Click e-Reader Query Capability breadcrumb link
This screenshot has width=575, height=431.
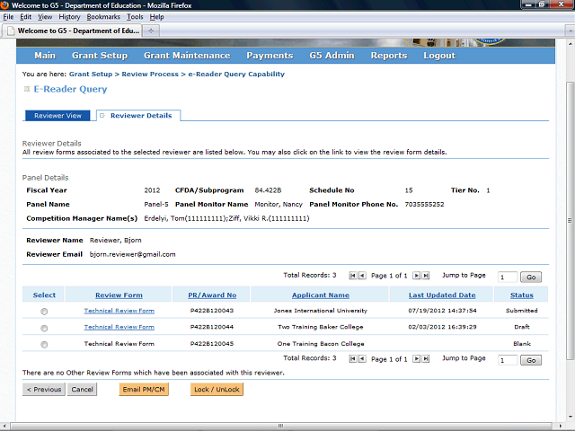coord(236,74)
